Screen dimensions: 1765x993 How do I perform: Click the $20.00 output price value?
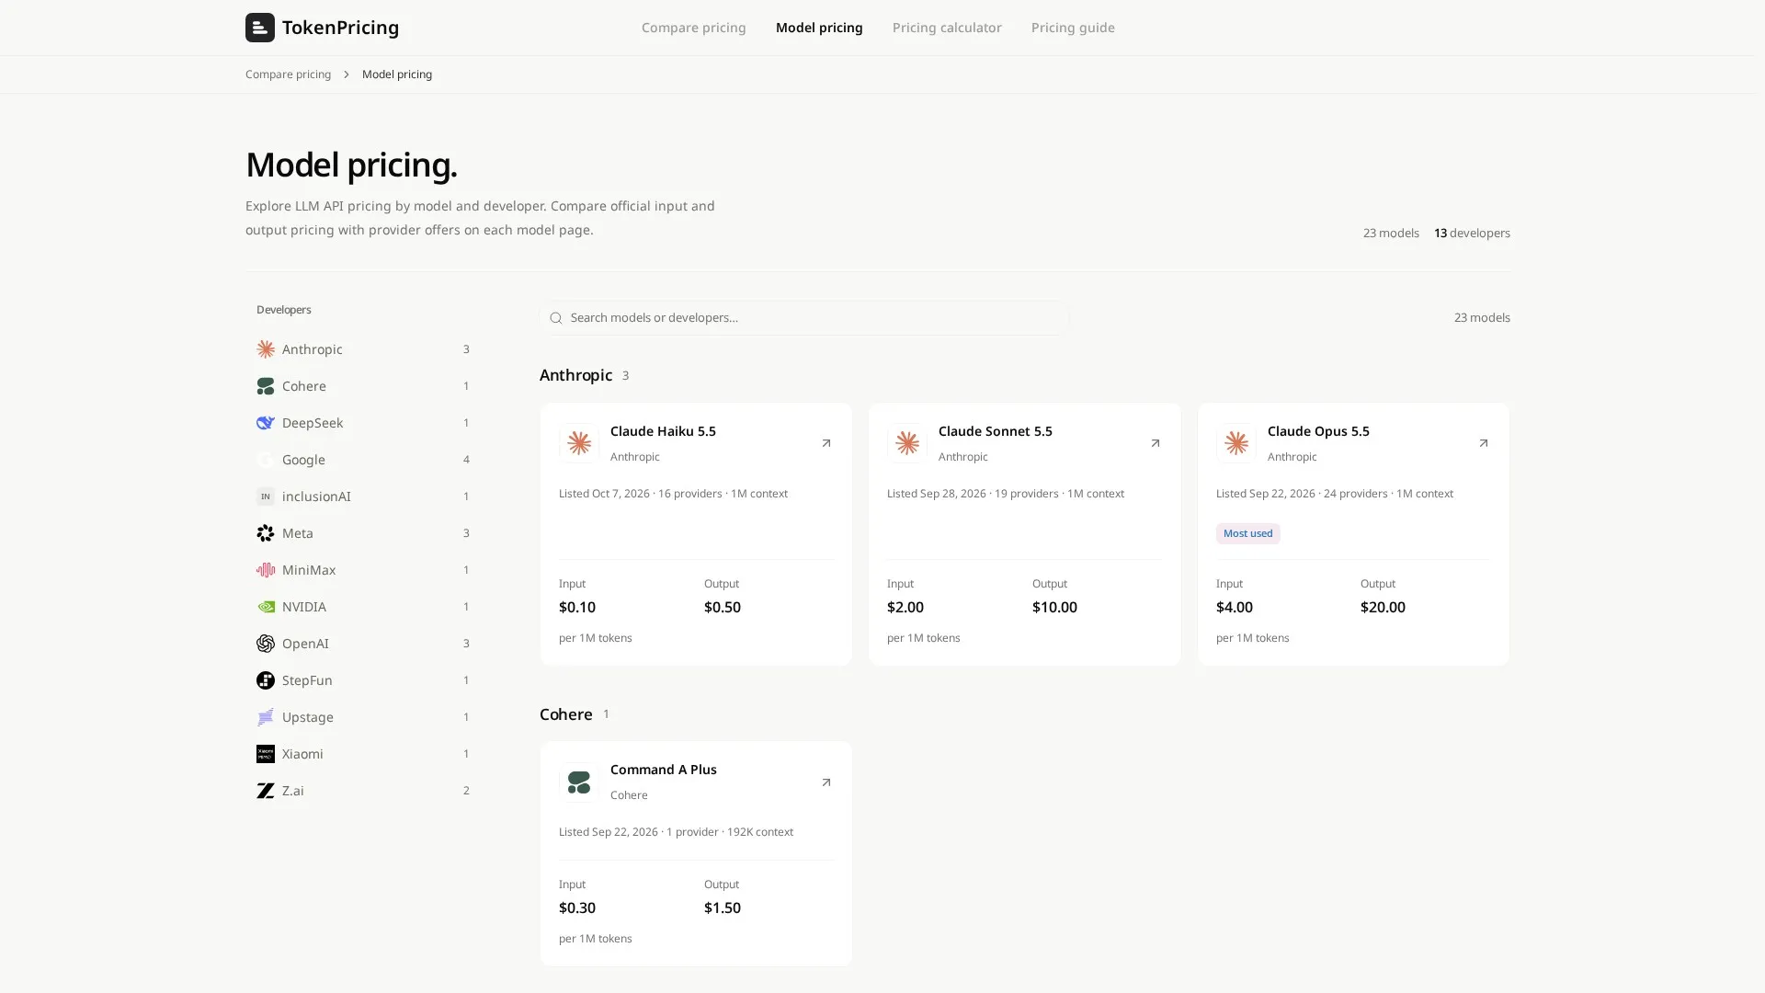(x=1383, y=608)
